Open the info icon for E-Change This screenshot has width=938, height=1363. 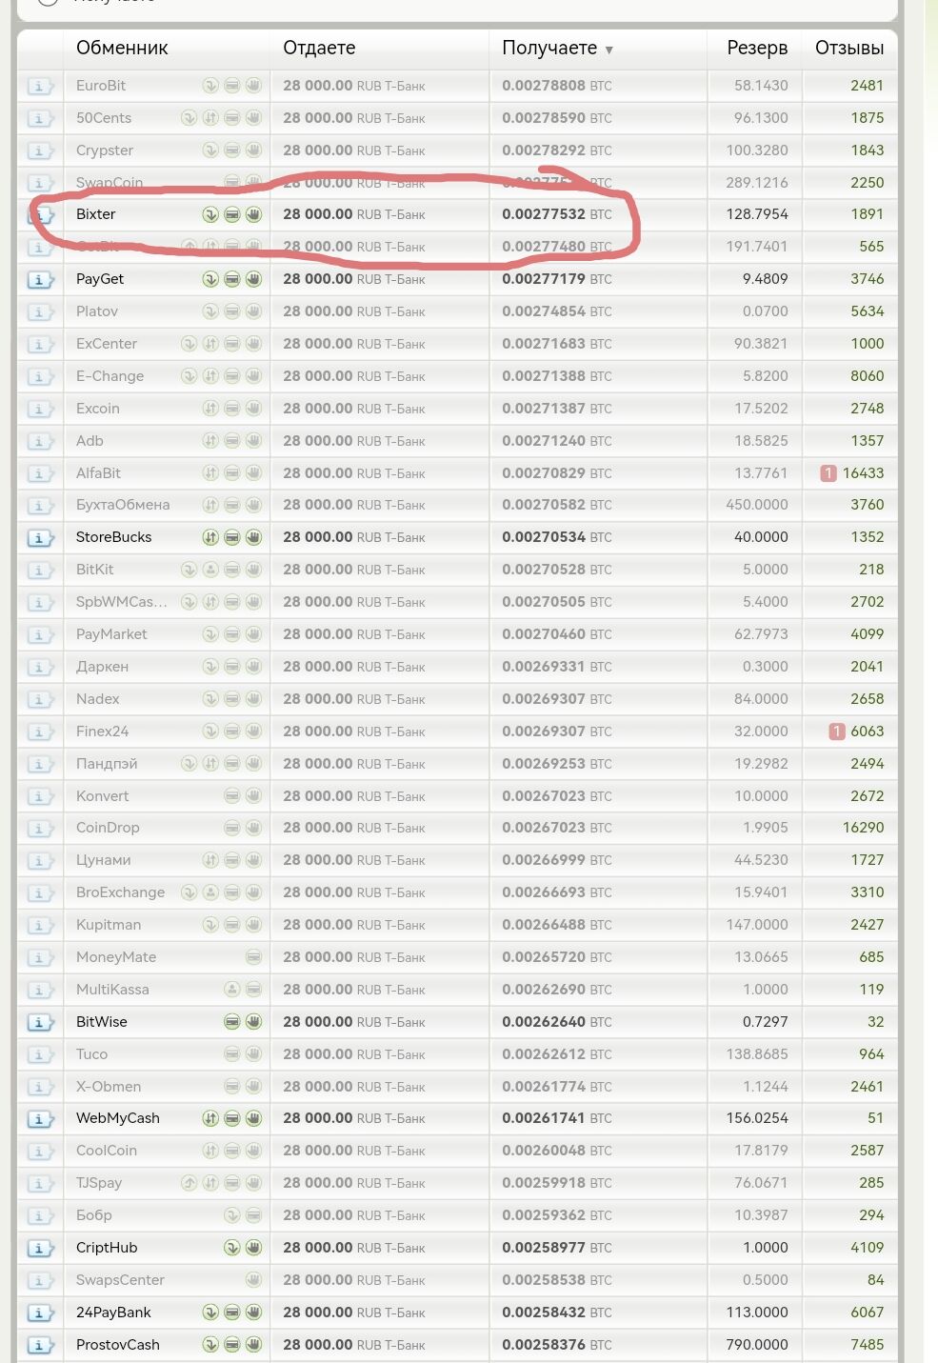pos(39,377)
